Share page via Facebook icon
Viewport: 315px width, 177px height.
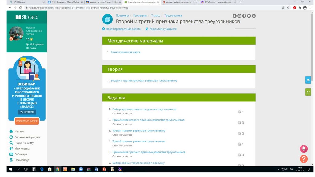tap(234, 16)
